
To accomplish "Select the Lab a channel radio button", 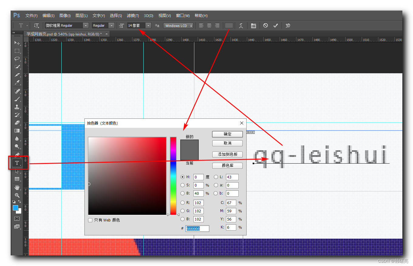I will [216, 185].
